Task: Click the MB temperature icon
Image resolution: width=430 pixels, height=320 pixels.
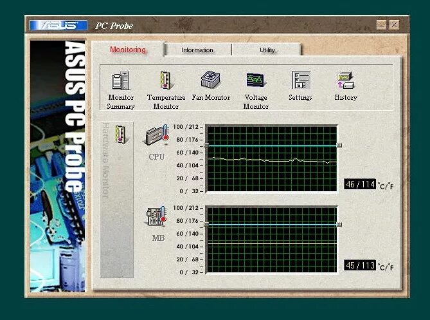Action: 157,216
